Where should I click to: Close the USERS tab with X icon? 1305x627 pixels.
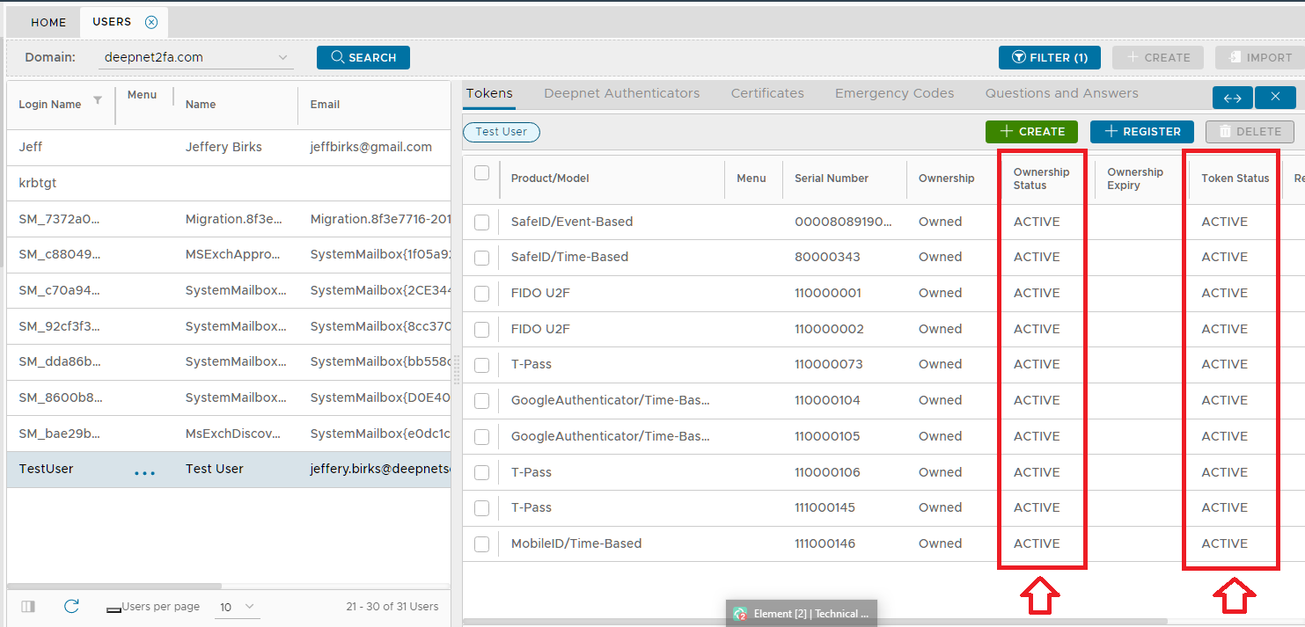(x=150, y=22)
